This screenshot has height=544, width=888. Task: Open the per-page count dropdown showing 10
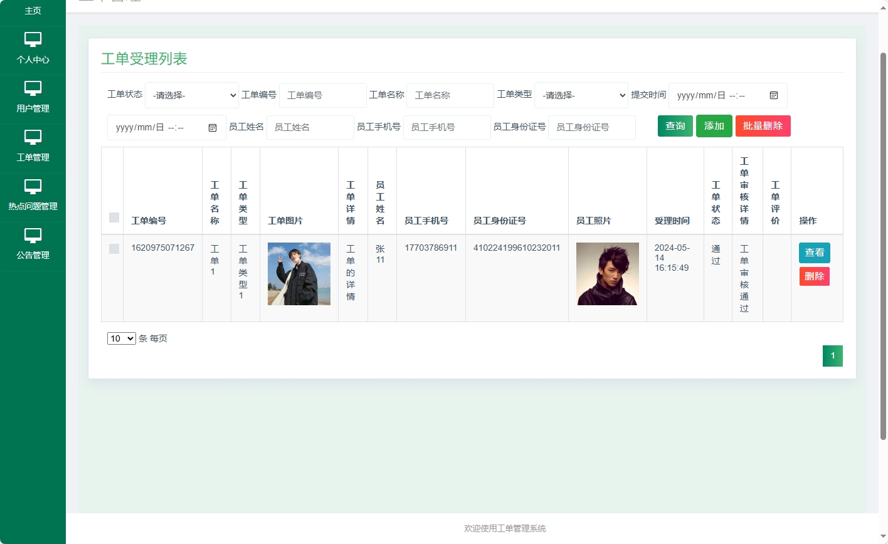coord(121,338)
